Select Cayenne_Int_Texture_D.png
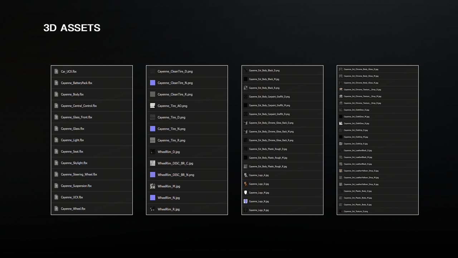Screen dimensions: 458x258 pyautogui.click(x=356, y=211)
